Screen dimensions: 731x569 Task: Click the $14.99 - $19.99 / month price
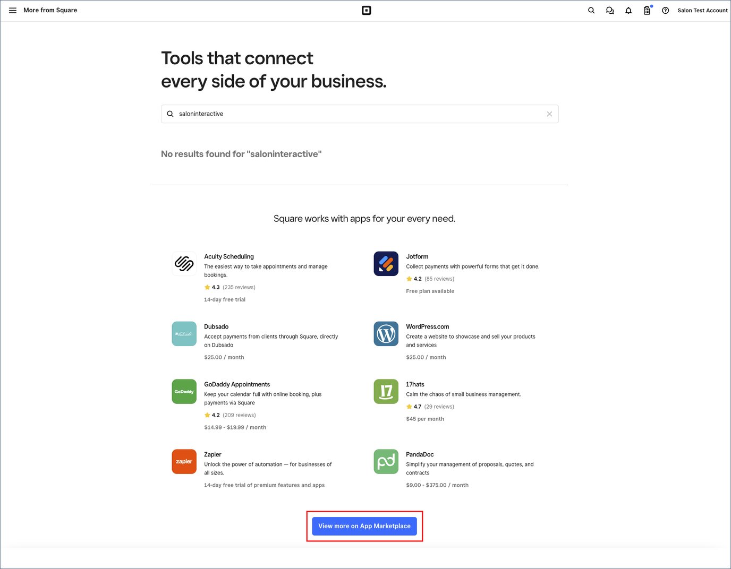(x=235, y=427)
